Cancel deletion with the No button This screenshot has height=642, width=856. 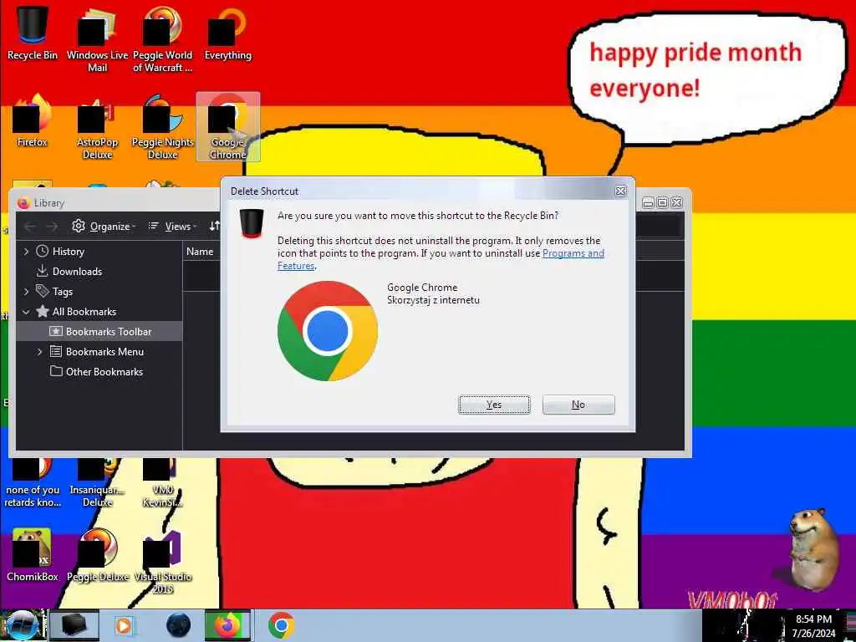point(578,405)
